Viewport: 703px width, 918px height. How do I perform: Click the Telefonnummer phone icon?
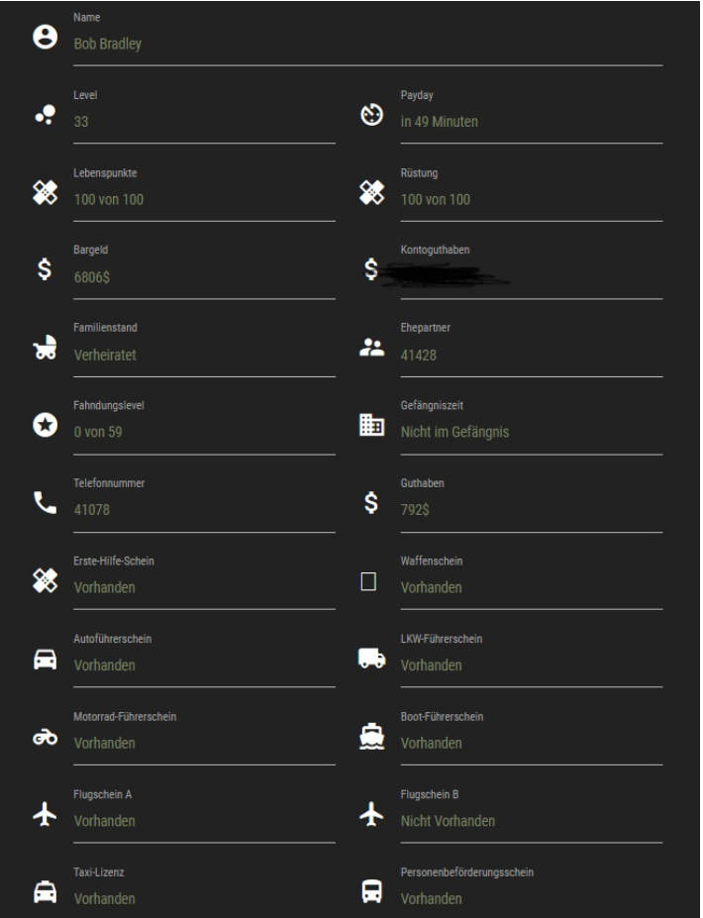pyautogui.click(x=44, y=504)
